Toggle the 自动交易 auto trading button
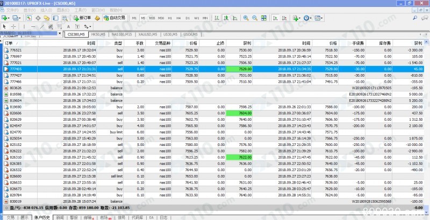 pyautogui.click(x=114, y=18)
